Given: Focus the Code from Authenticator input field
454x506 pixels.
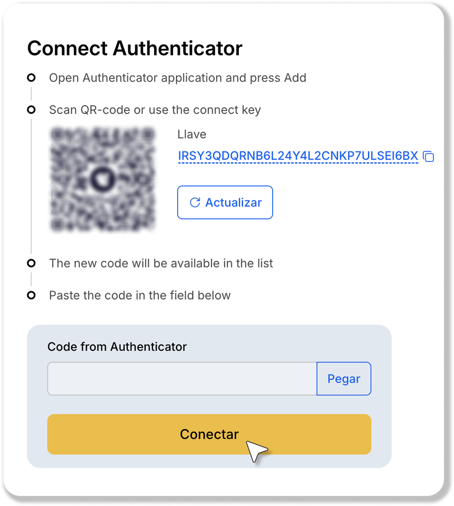Looking at the screenshot, I should [x=182, y=379].
